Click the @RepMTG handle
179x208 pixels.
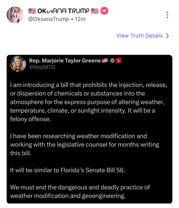pos(42,67)
